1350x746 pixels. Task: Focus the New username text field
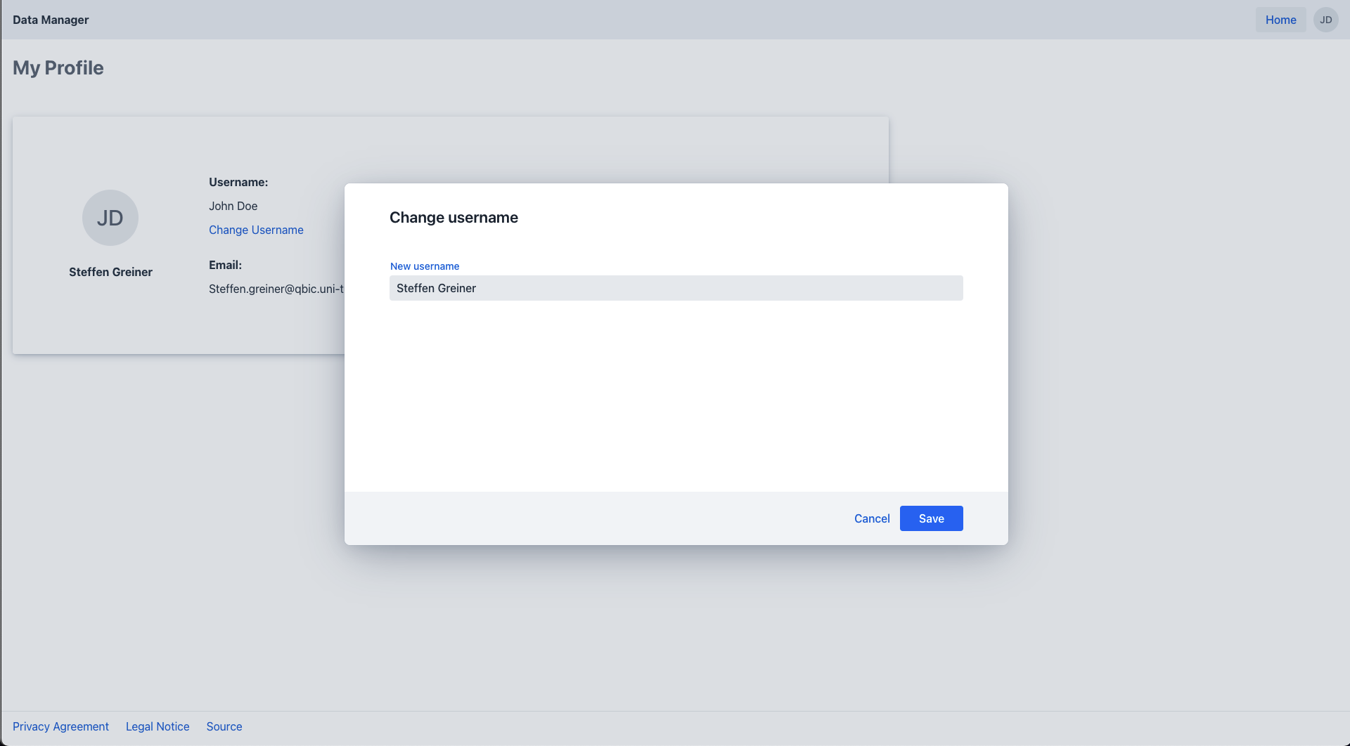coord(676,288)
